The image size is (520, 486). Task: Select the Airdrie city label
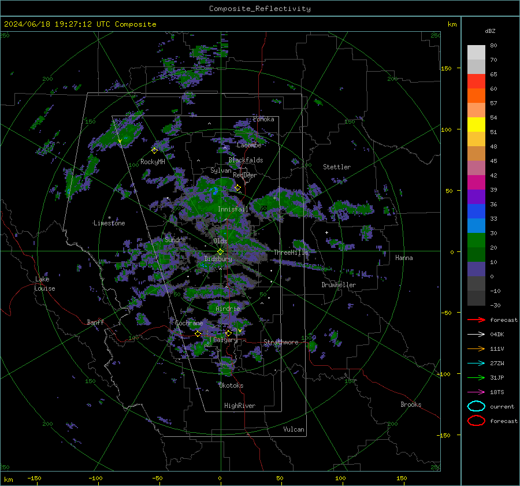[228, 309]
